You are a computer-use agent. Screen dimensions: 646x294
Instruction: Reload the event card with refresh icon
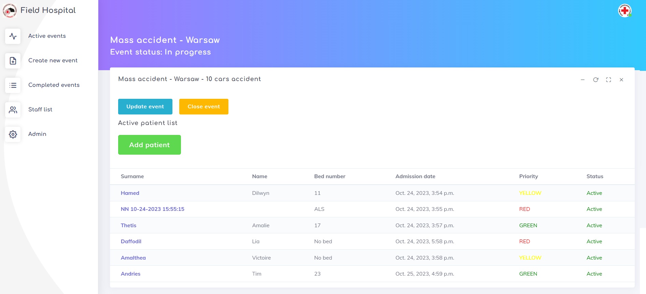[596, 80]
